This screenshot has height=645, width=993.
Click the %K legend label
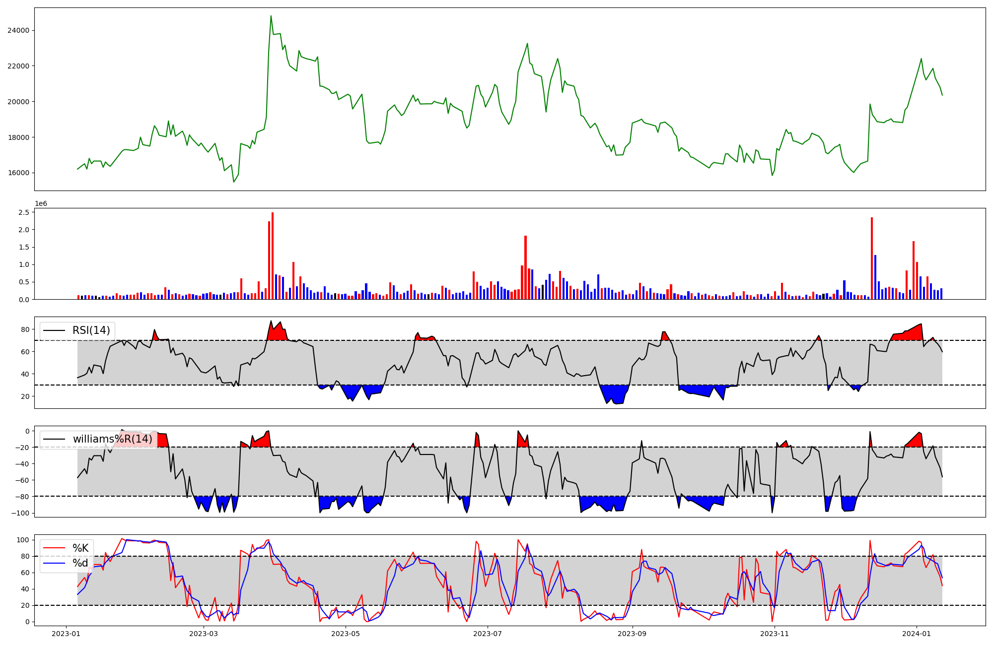[x=80, y=548]
